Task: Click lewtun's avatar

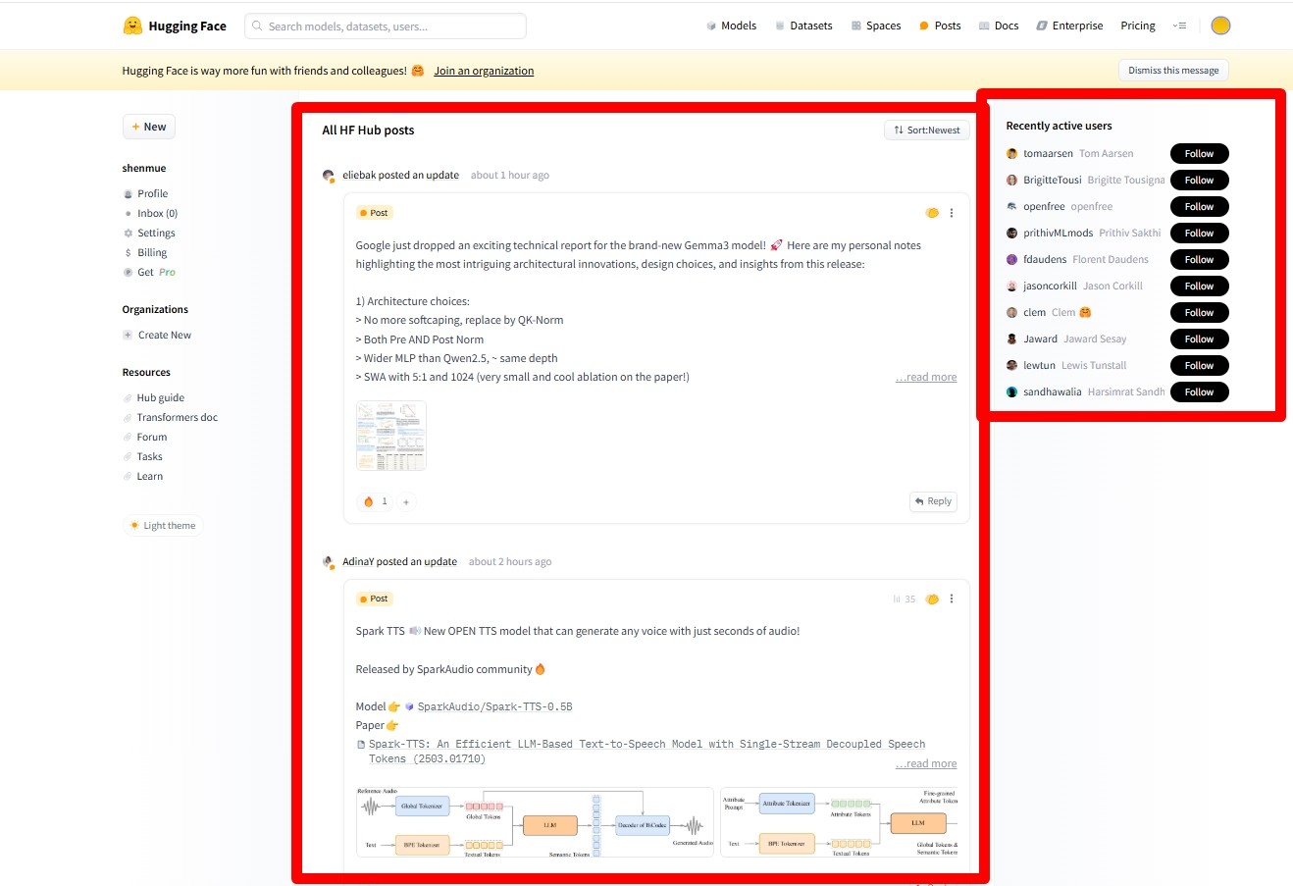Action: 1011,366
